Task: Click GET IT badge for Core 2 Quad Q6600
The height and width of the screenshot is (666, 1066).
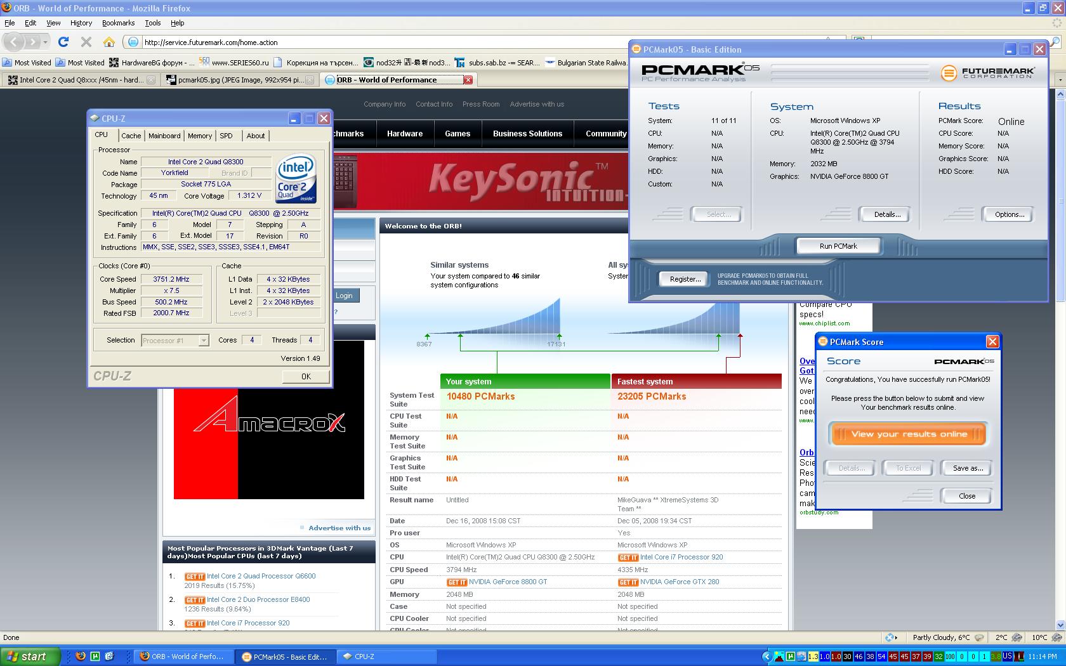Action: (x=194, y=577)
